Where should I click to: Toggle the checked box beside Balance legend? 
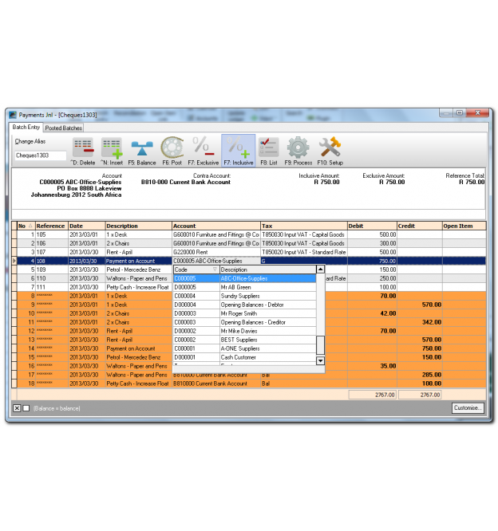point(17,408)
